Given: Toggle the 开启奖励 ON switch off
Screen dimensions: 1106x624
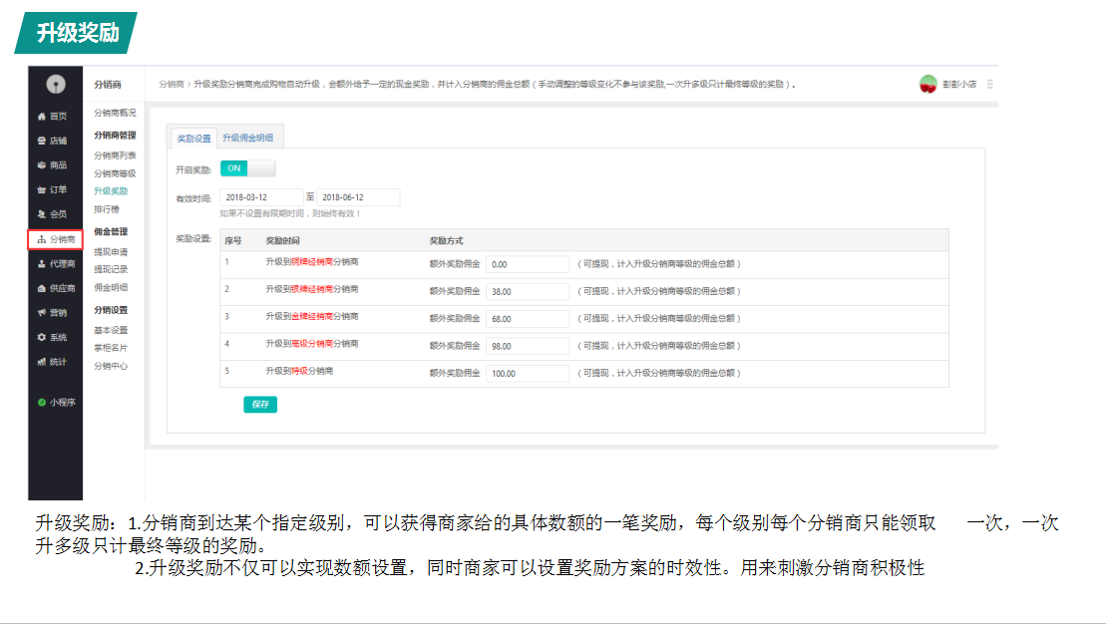Looking at the screenshot, I should coord(247,168).
